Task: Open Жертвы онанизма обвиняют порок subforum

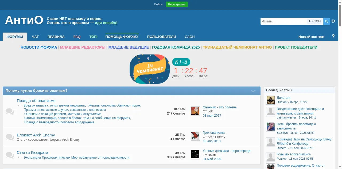Action: click(114, 105)
